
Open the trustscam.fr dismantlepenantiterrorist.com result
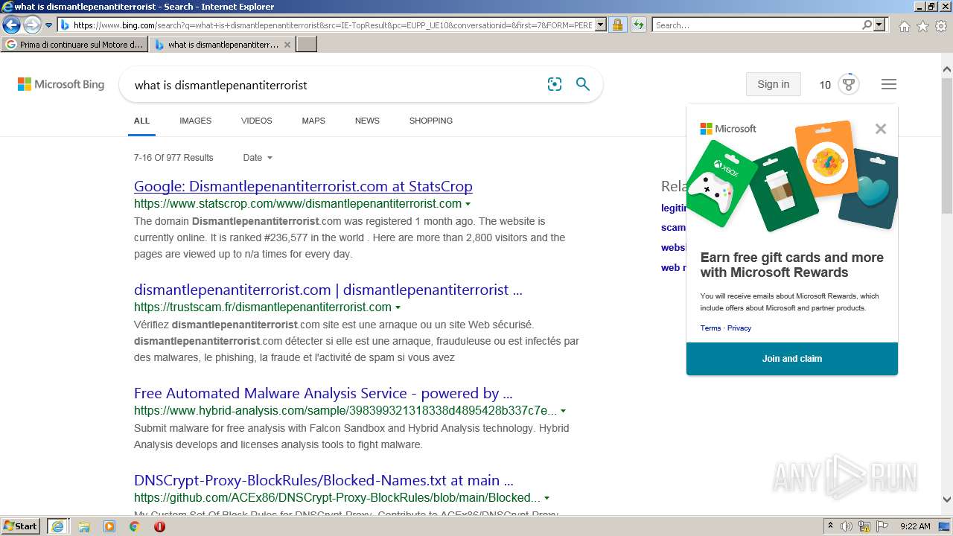(x=328, y=290)
